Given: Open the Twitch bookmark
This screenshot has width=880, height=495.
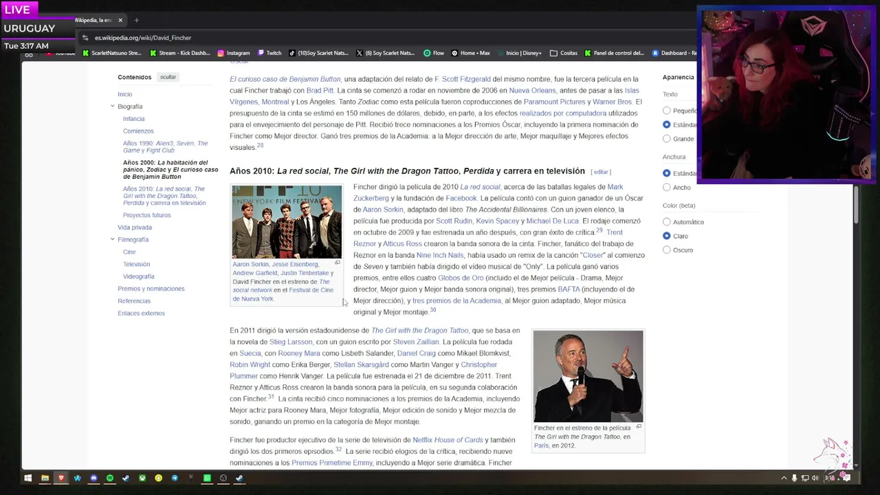Looking at the screenshot, I should tap(269, 53).
